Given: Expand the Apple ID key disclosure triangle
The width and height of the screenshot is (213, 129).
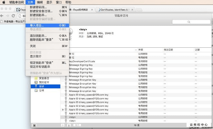Looking at the screenshot, I should tap(63, 110).
